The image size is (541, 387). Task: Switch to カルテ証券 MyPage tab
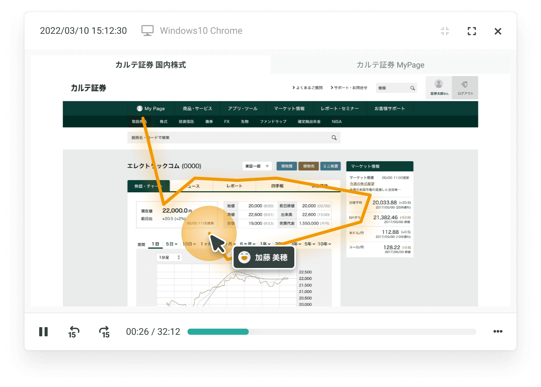[x=390, y=65]
